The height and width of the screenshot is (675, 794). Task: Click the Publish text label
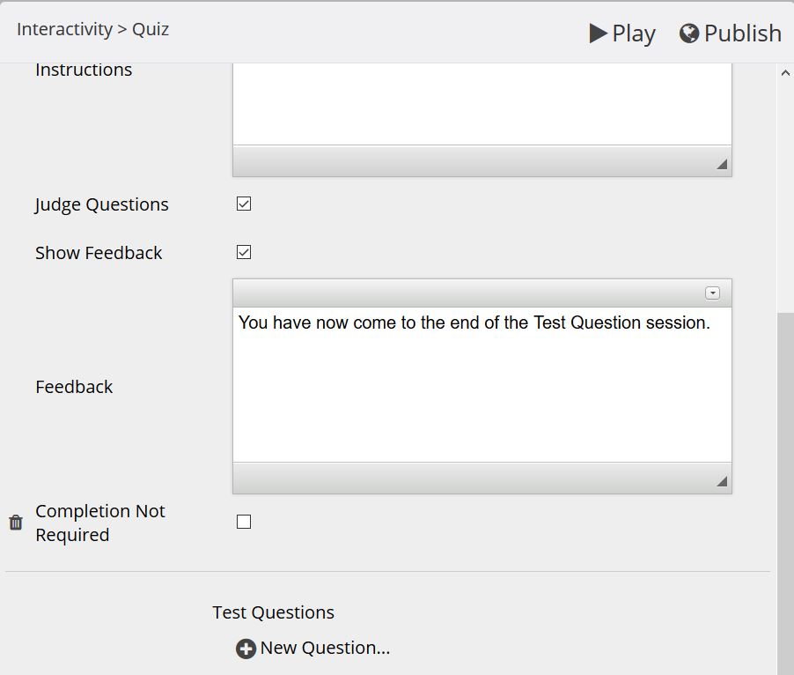[743, 33]
